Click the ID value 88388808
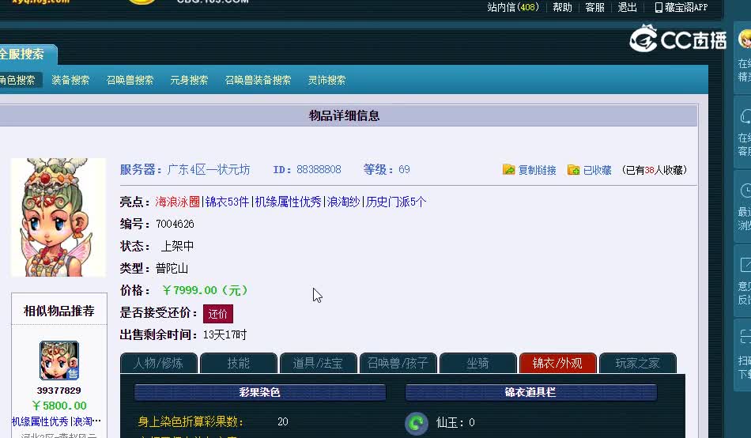Image resolution: width=751 pixels, height=438 pixels. pyautogui.click(x=319, y=170)
